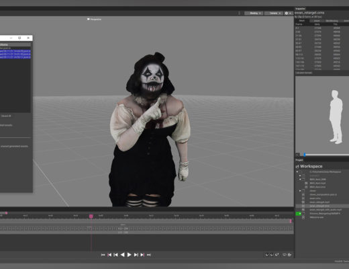
Task: Select the Inspector panel tab
Action: click(300, 9)
